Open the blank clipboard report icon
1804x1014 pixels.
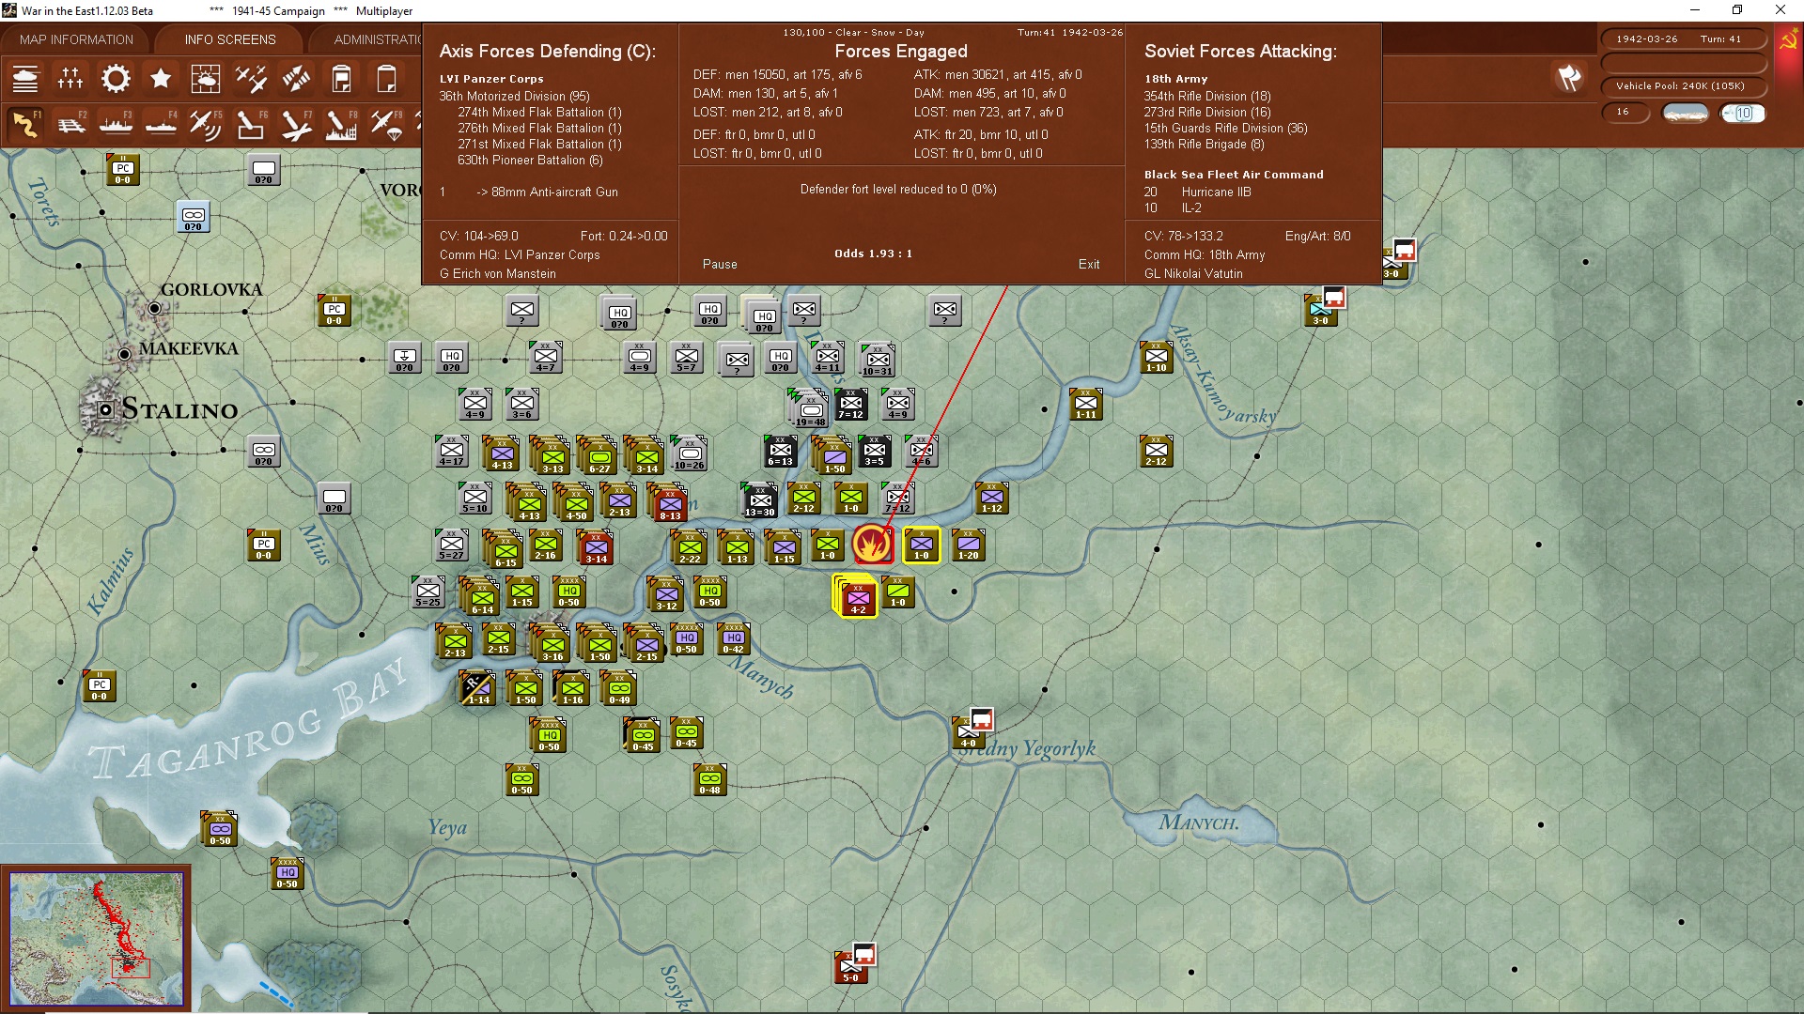point(386,79)
